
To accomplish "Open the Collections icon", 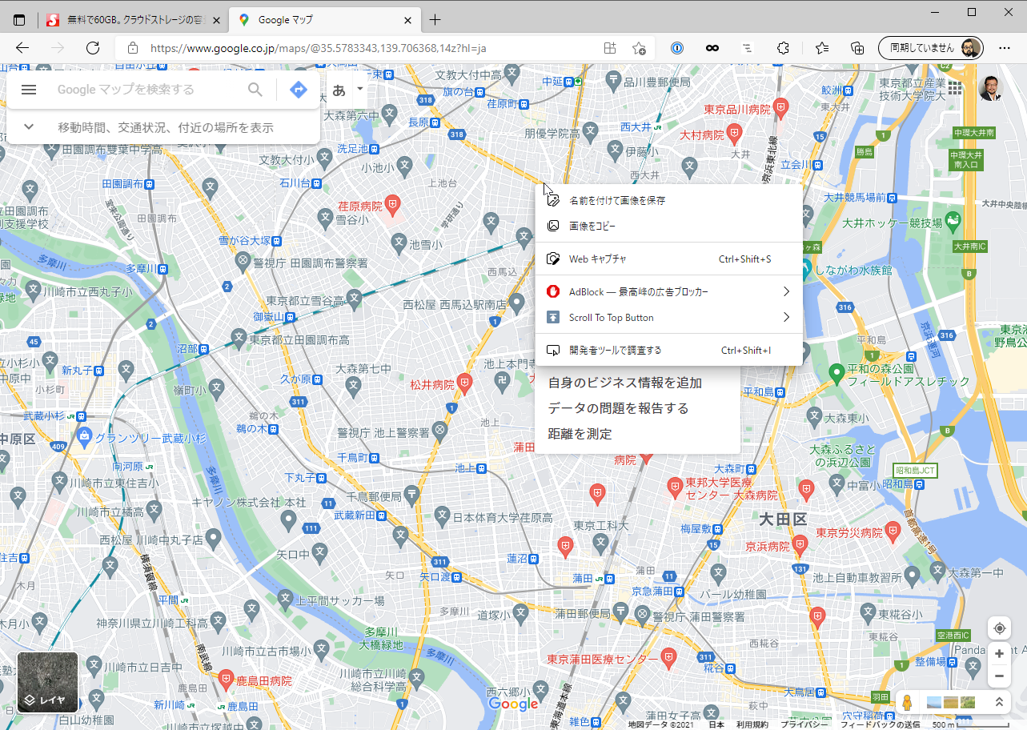I will click(857, 48).
